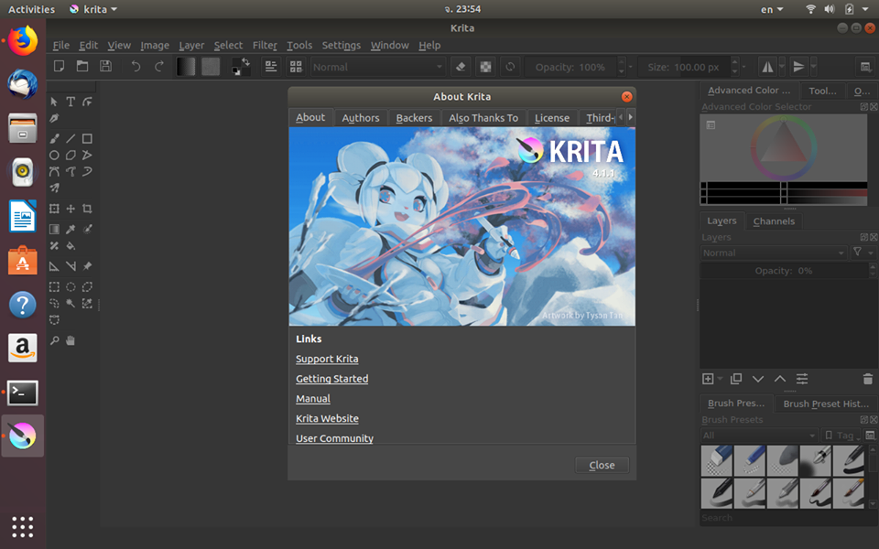Open the Layer menu
The width and height of the screenshot is (879, 549).
pyautogui.click(x=191, y=46)
